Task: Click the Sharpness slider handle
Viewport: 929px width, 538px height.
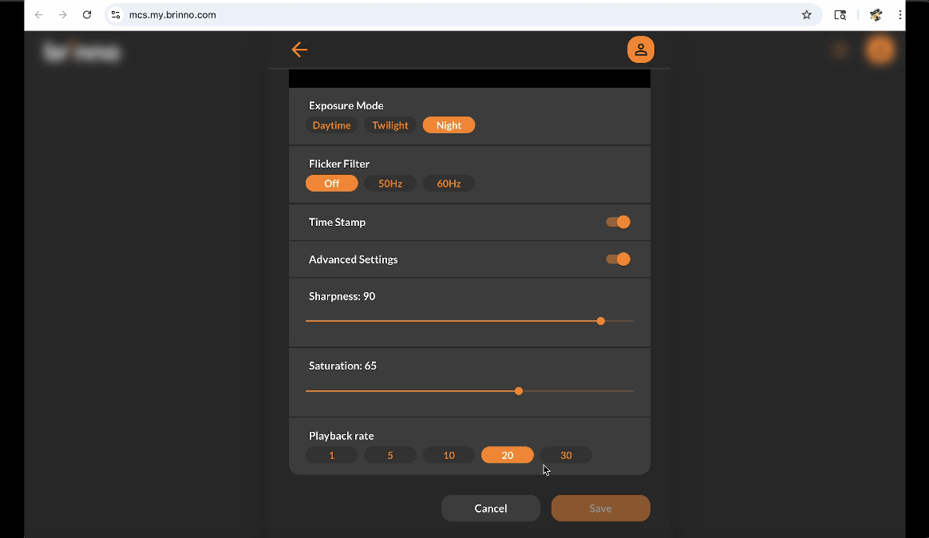Action: click(x=601, y=321)
